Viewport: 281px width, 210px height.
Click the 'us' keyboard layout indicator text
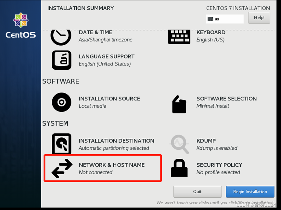coord(217,19)
